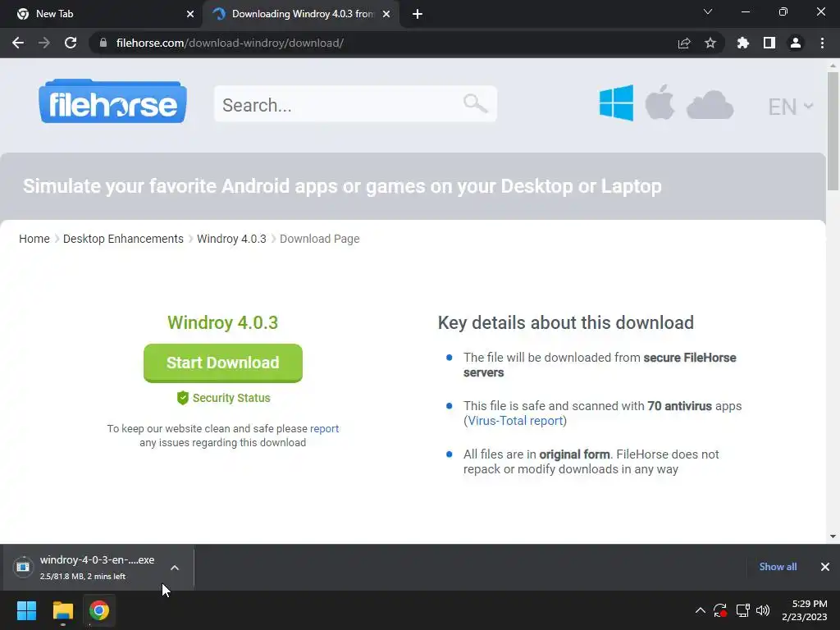This screenshot has width=840, height=630.
Task: Open the volume speaker tray icon
Action: (763, 610)
